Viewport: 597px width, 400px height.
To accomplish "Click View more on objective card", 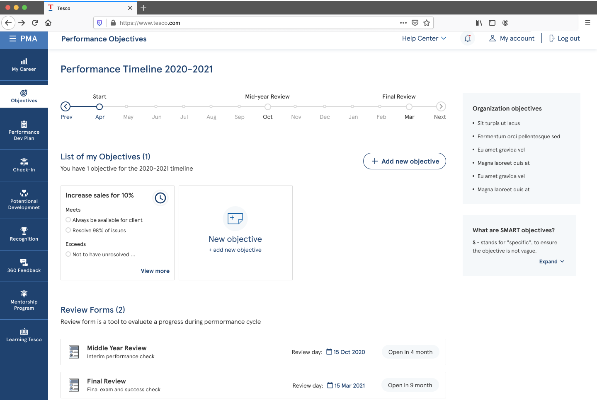I will tap(155, 271).
